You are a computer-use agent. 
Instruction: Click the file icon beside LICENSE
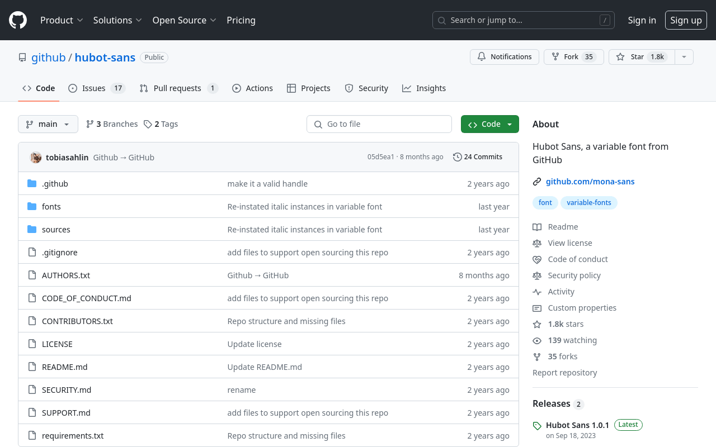(32, 344)
